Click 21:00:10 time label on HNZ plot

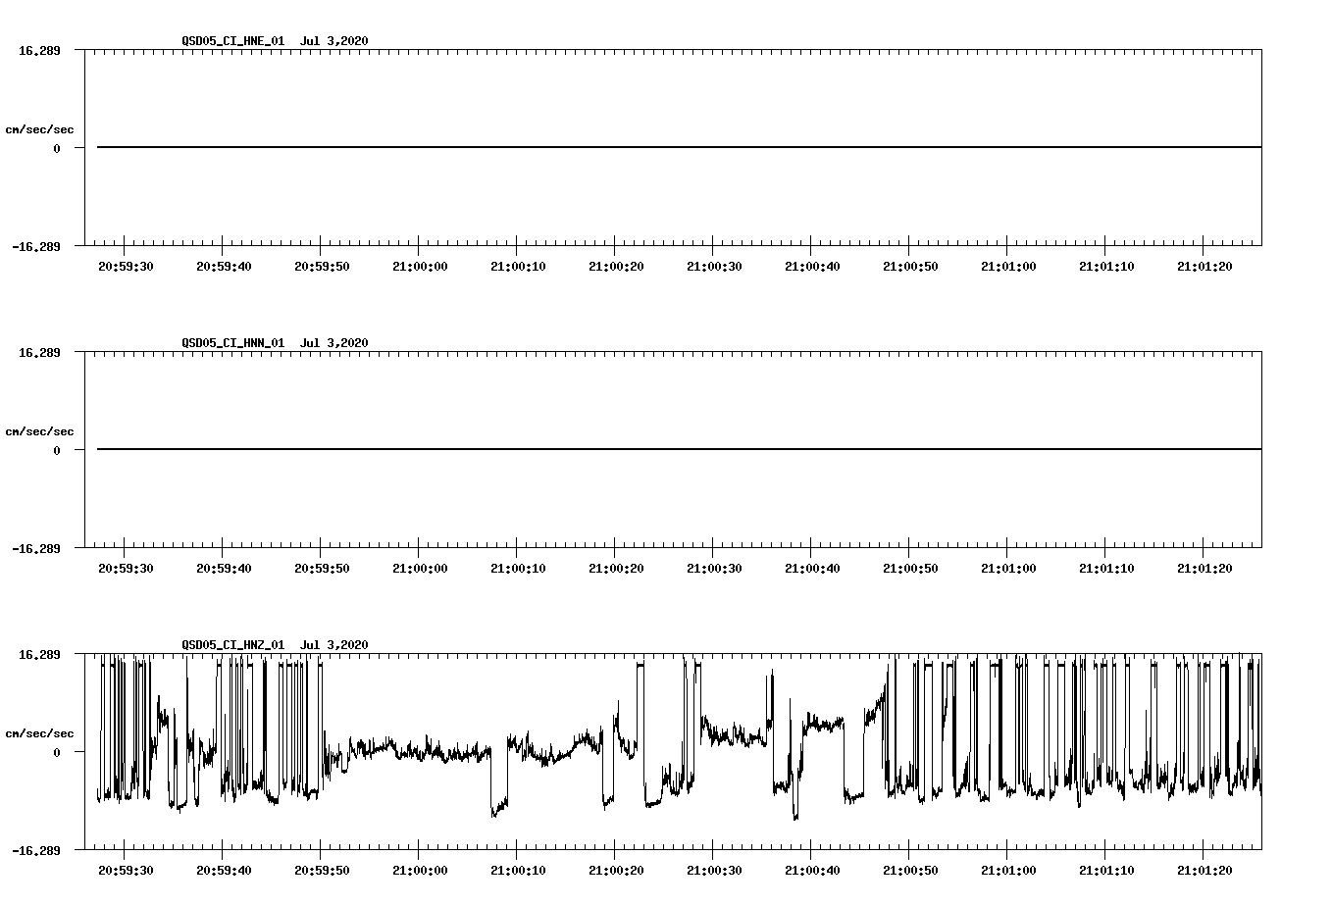click(518, 871)
